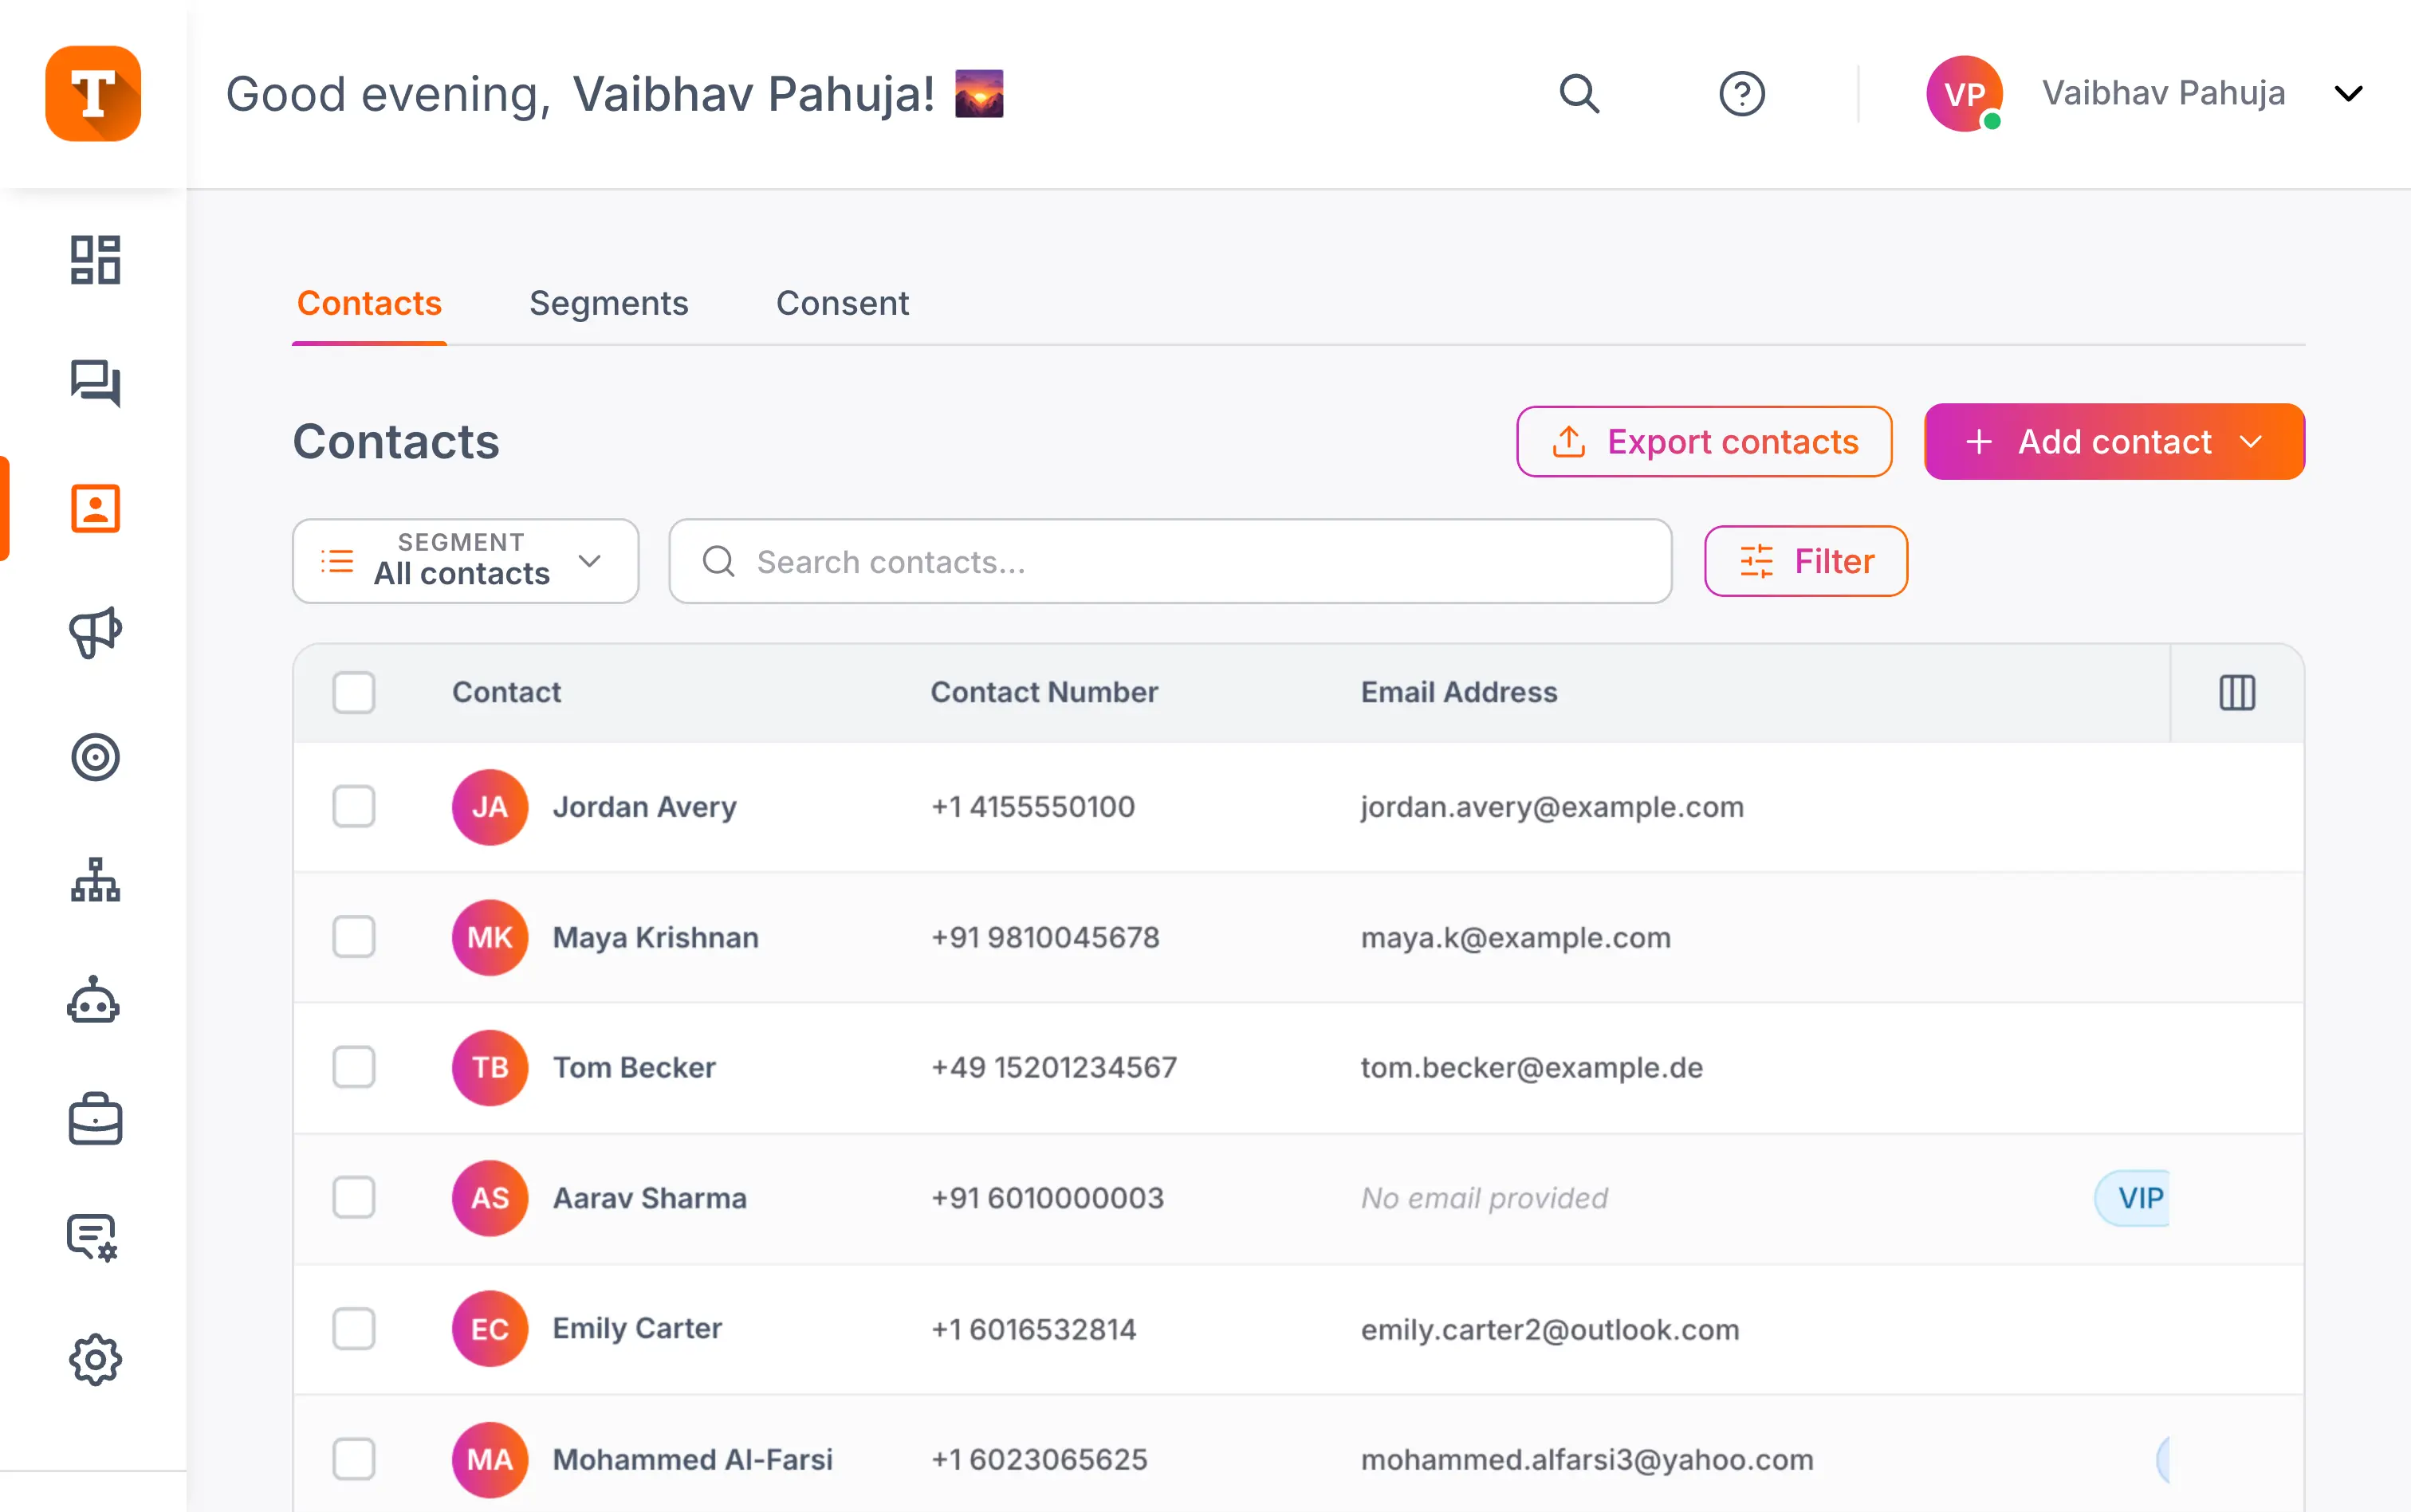2411x1512 pixels.
Task: Open Mohammed Al-Farsi contact name
Action: pos(692,1459)
